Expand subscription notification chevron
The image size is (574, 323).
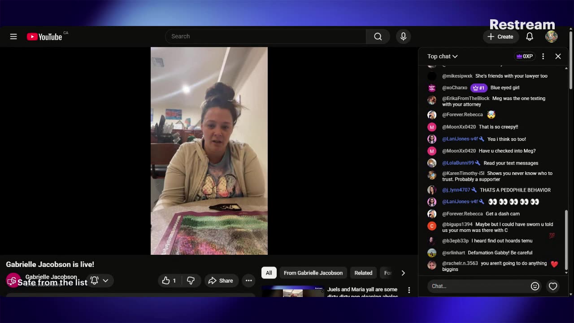click(x=106, y=280)
